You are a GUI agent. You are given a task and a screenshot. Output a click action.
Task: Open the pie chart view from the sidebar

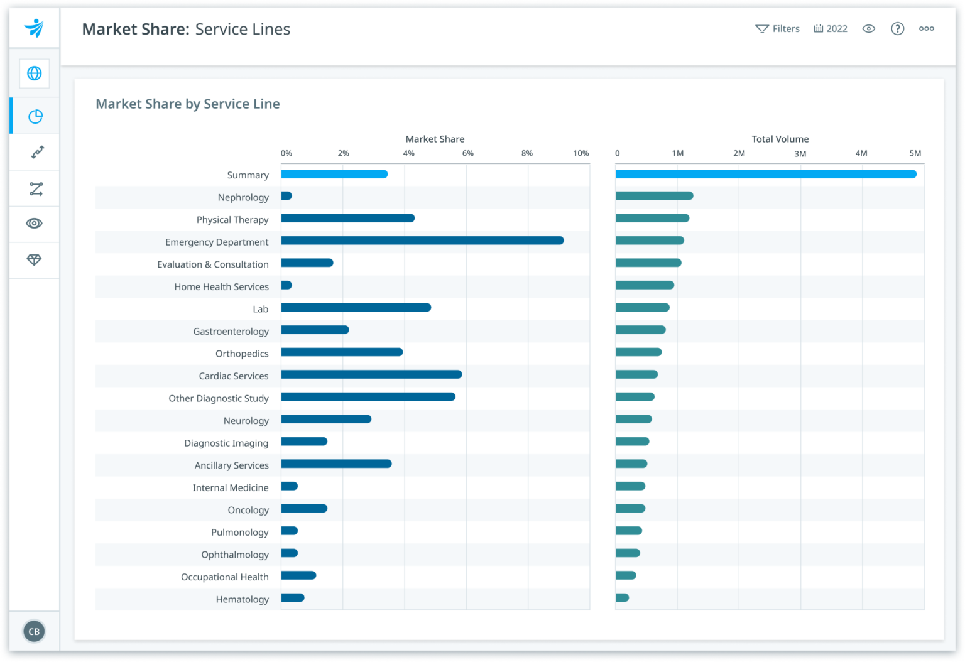(36, 116)
